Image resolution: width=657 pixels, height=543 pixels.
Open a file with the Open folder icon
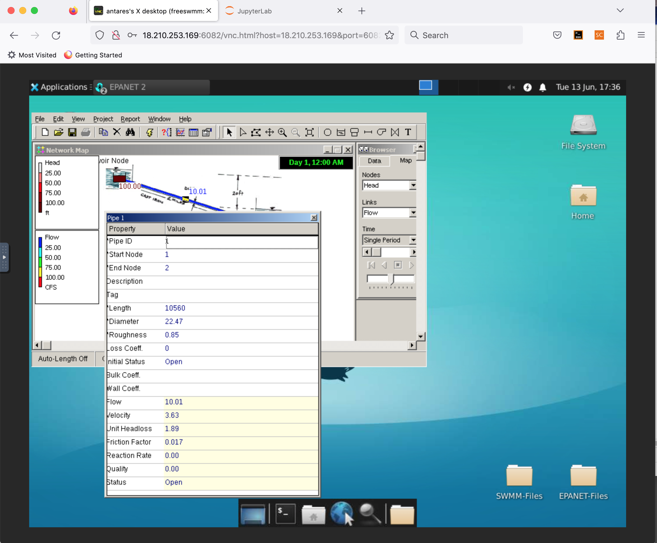tap(59, 133)
